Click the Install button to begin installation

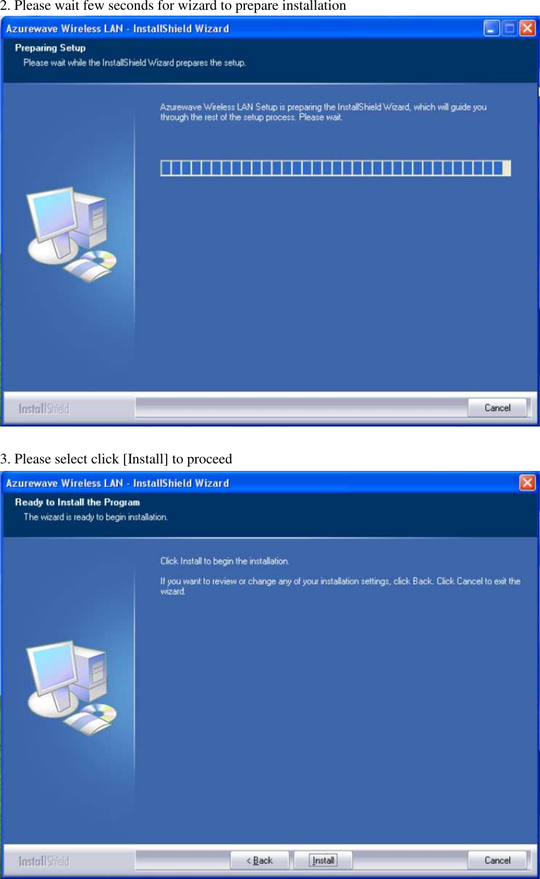pos(323,860)
